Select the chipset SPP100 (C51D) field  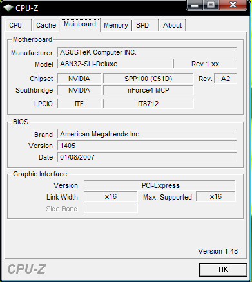pos(148,79)
